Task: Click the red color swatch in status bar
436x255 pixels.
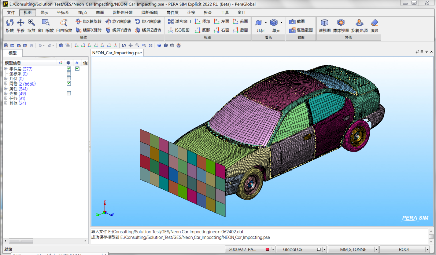Action: 267,249
